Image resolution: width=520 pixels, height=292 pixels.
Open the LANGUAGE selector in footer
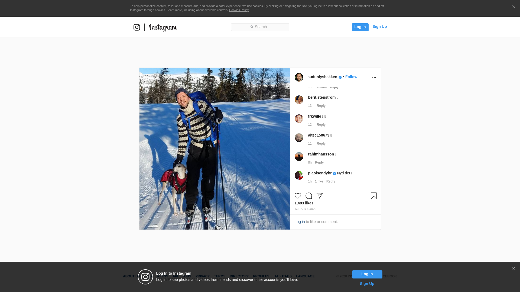pos(305,276)
